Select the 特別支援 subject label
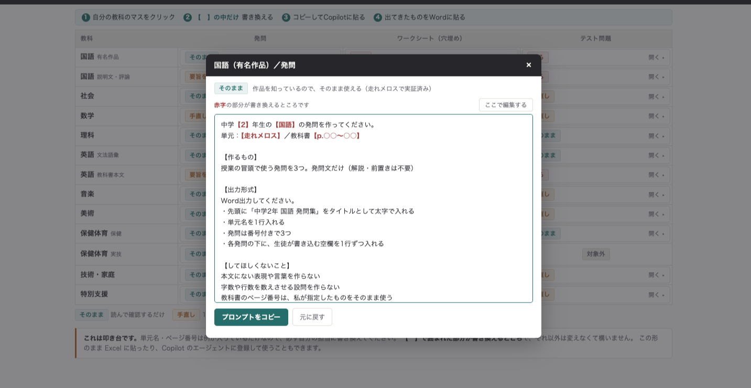751x388 pixels. point(94,294)
